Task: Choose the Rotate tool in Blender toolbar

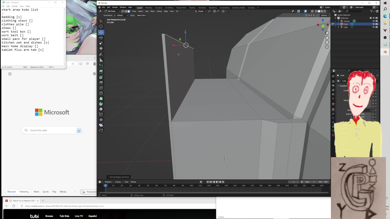Action: click(101, 38)
